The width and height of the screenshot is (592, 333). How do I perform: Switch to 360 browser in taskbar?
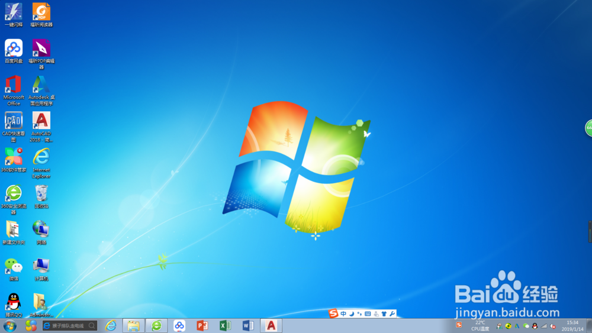click(156, 325)
